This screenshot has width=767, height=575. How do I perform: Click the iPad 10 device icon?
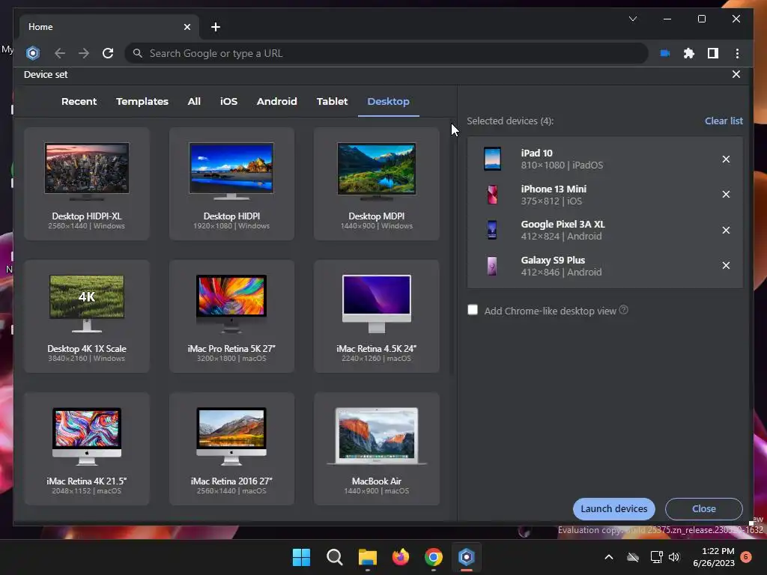click(x=492, y=159)
